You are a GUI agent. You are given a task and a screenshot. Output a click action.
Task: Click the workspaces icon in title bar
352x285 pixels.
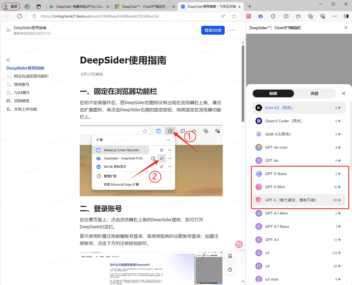coord(27,7)
